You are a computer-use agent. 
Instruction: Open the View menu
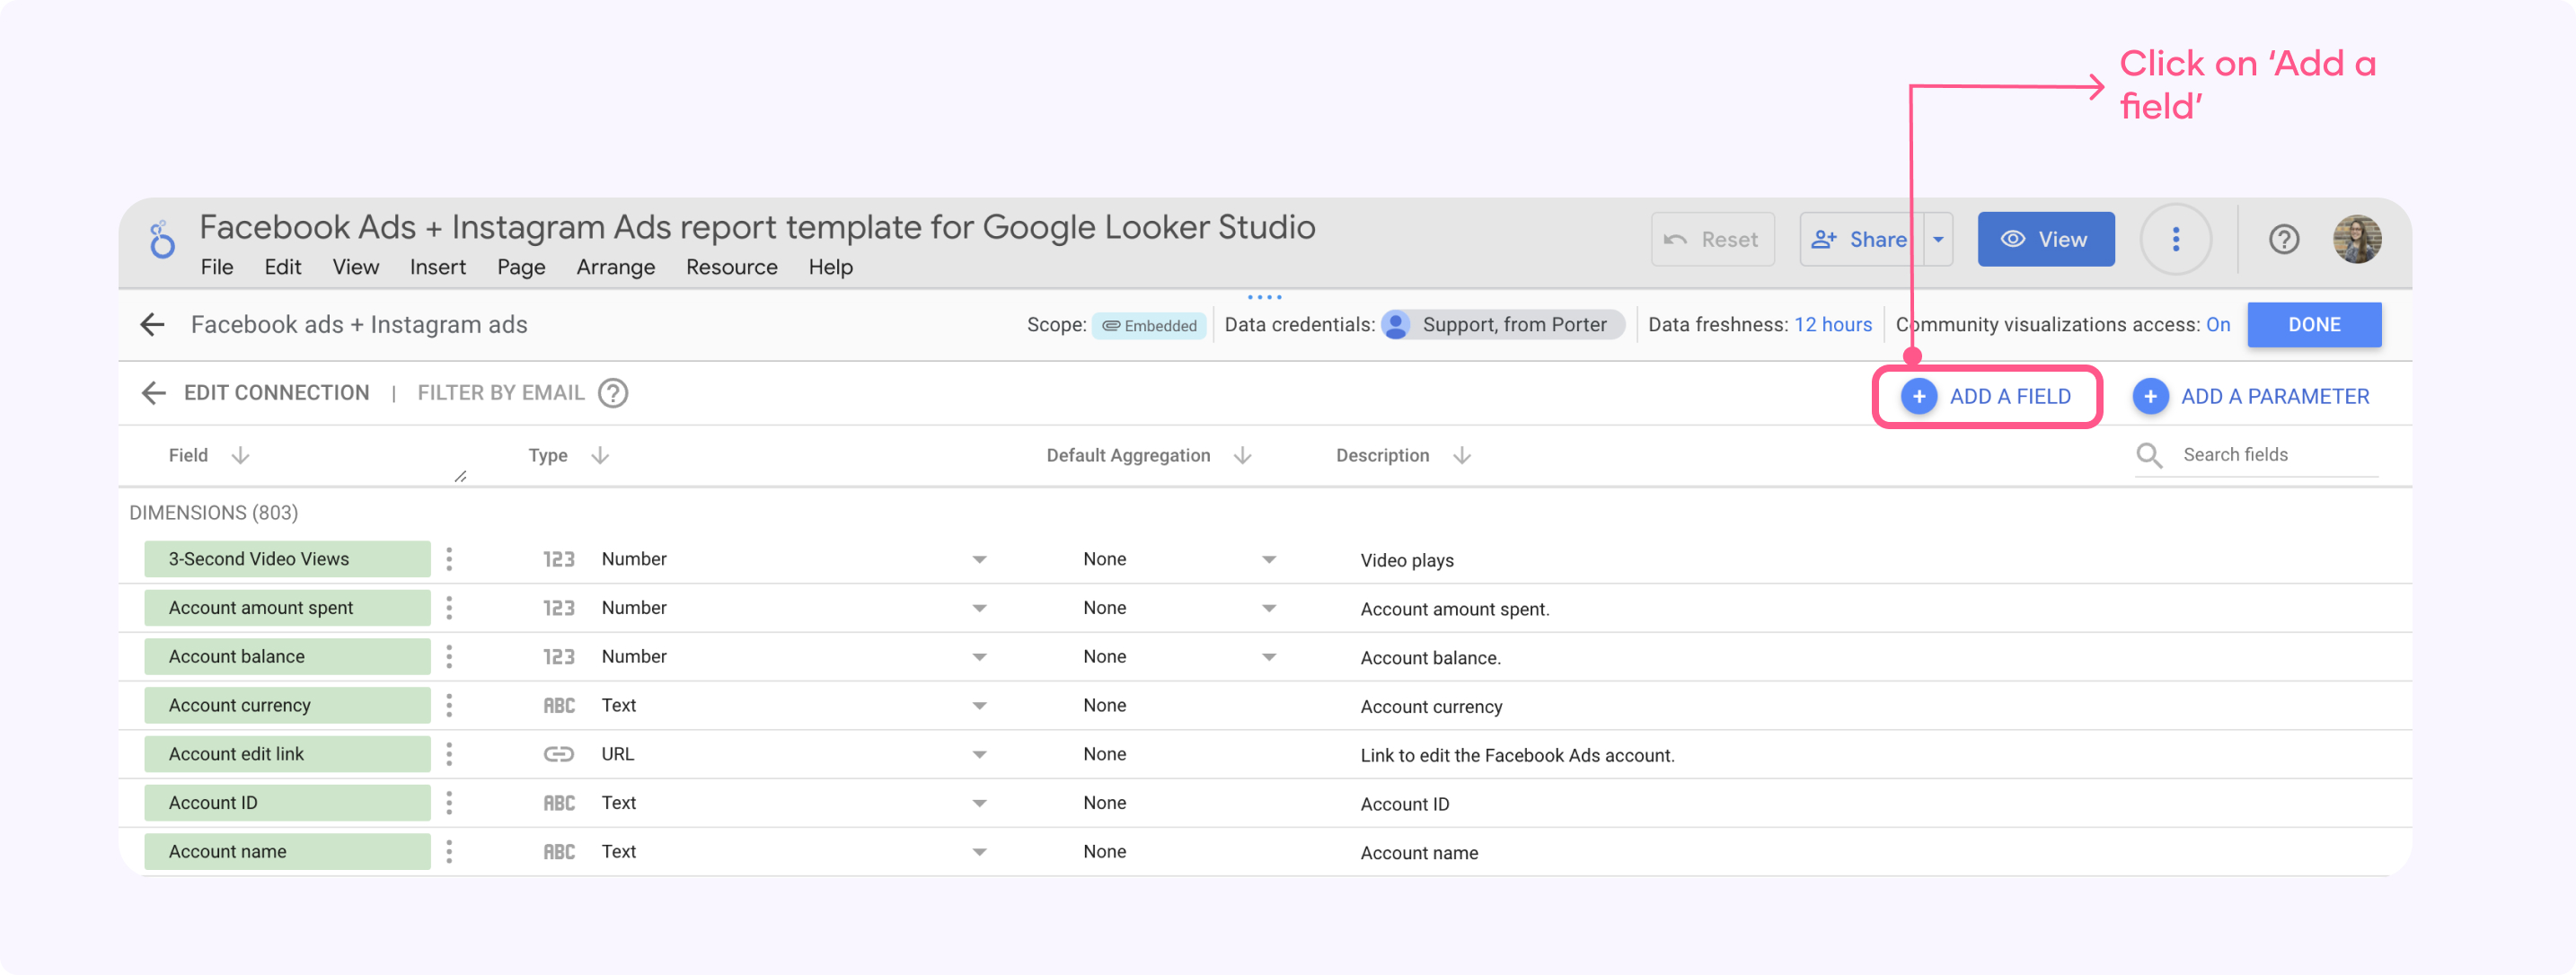[x=356, y=268]
